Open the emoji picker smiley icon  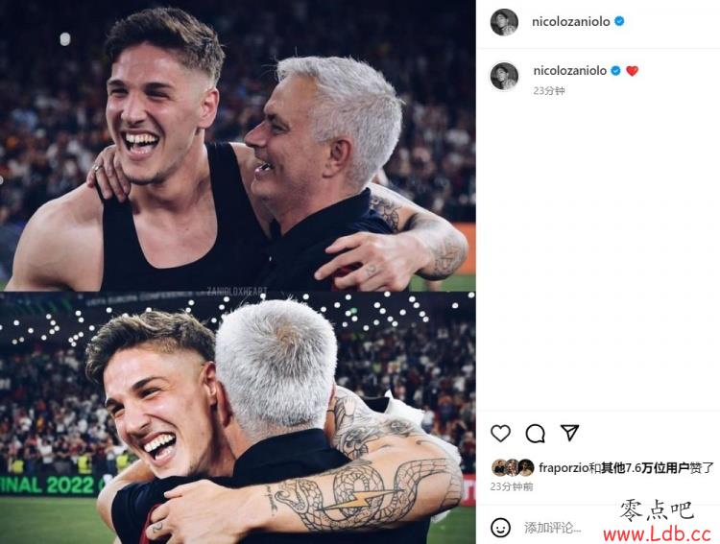tap(500, 527)
